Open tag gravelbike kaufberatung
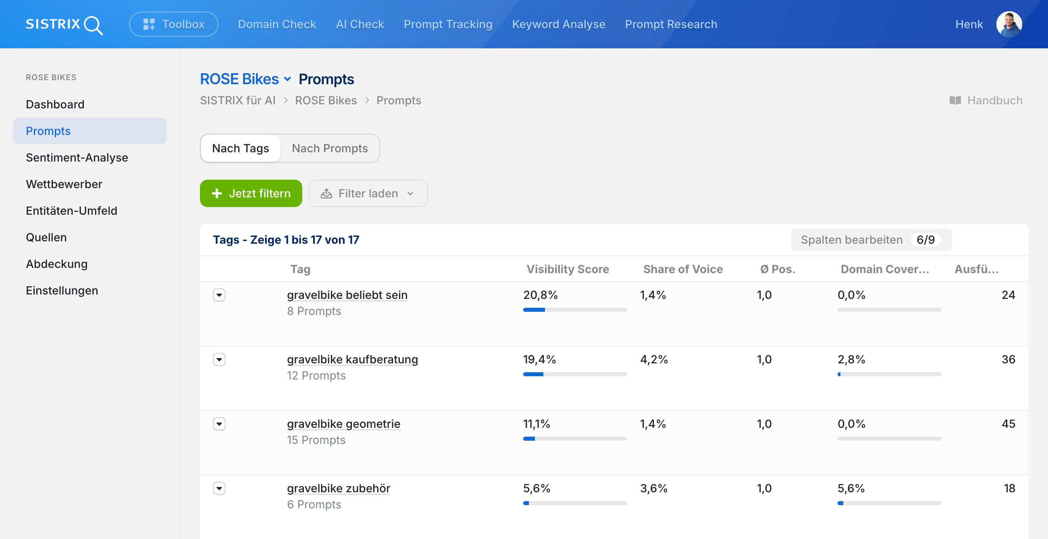 [x=352, y=359]
